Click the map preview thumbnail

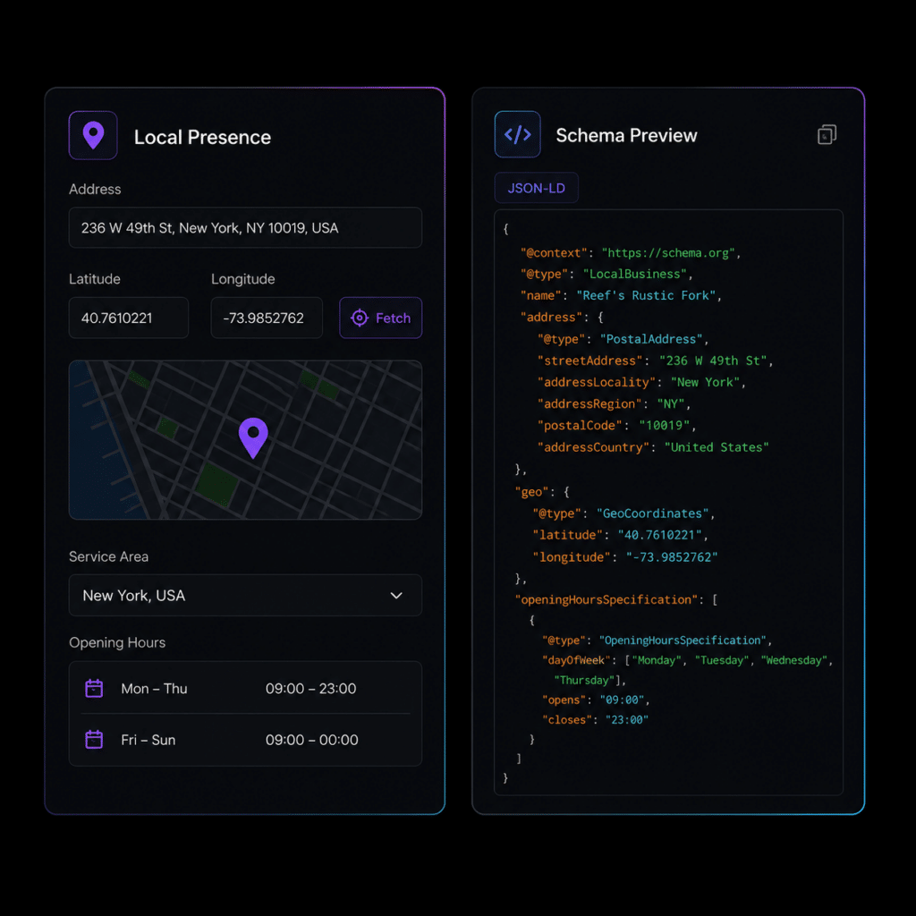[245, 440]
